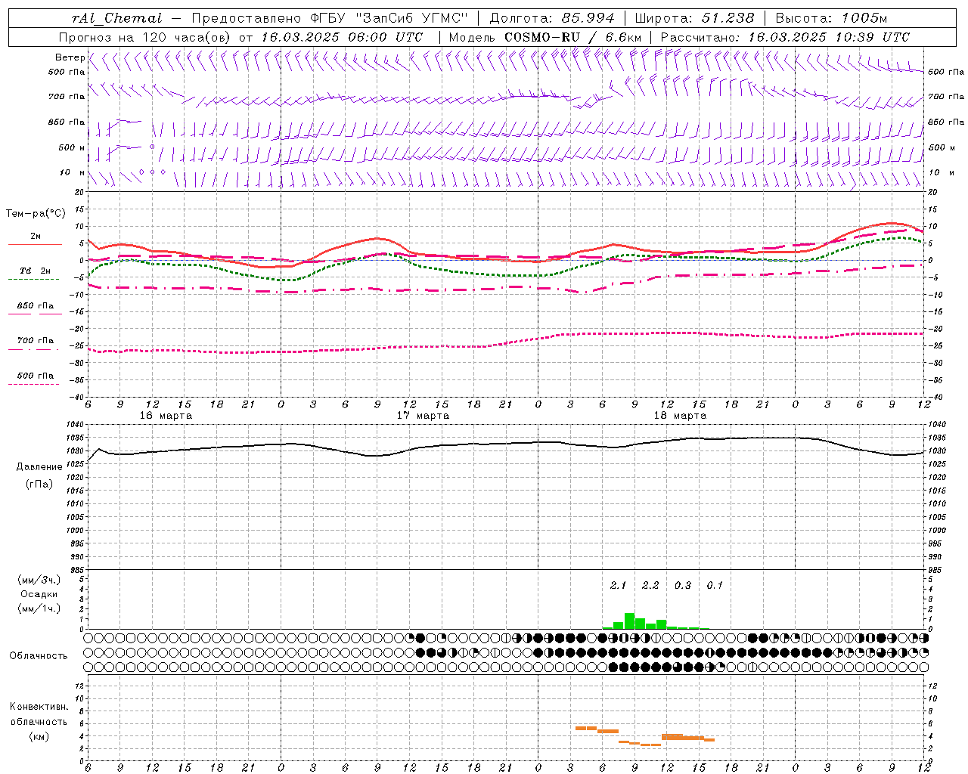The width and height of the screenshot is (968, 774).
Task: Click the 500 гПа temperature legend entry
Action: coord(35,378)
